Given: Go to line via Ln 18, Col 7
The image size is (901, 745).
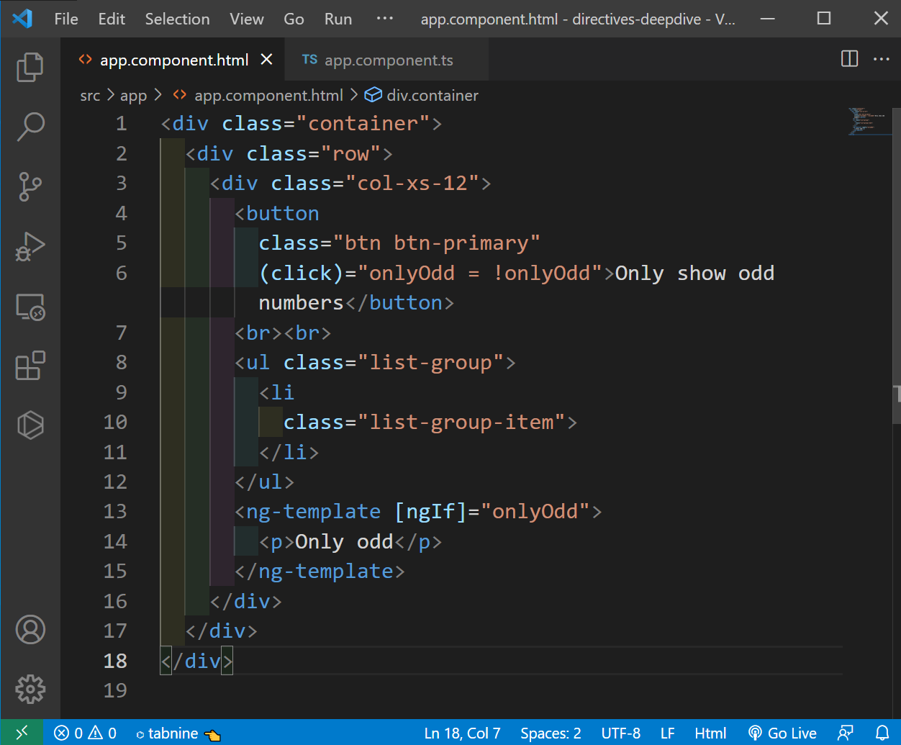Looking at the screenshot, I should (x=462, y=733).
